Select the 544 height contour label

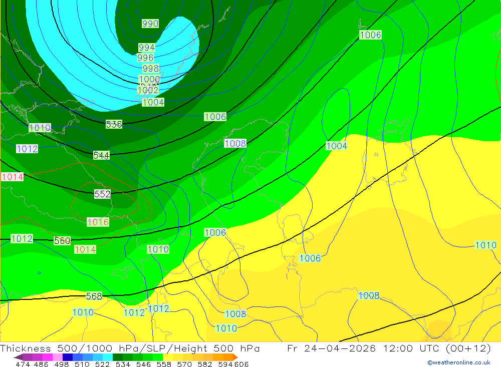point(101,155)
